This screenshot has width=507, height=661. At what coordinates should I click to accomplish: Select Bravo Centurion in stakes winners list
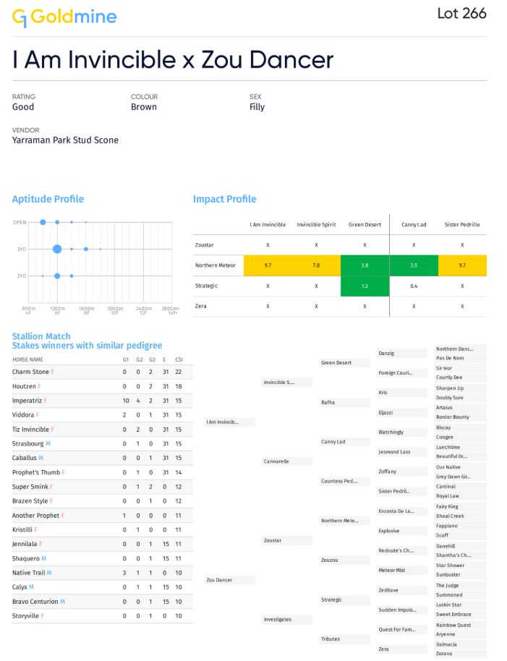(x=35, y=601)
